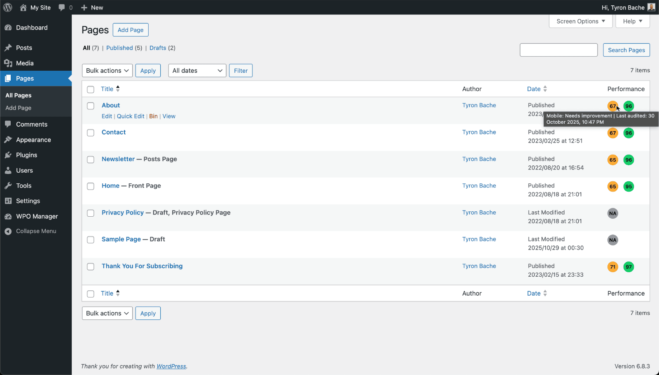Switch to the Drafts filter view
This screenshot has height=375, width=659.
157,48
